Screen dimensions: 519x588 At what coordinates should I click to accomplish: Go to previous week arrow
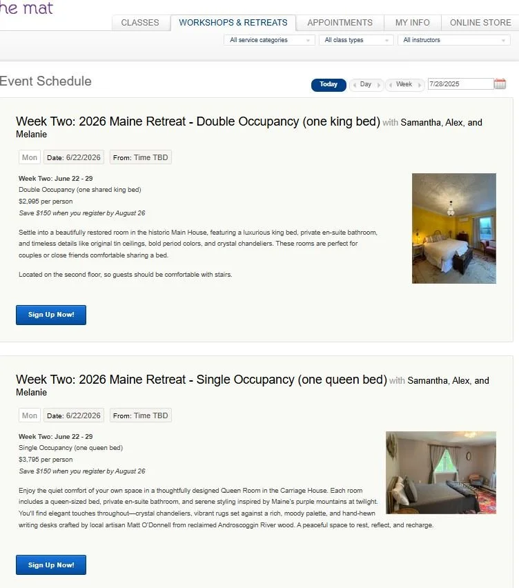tap(391, 85)
